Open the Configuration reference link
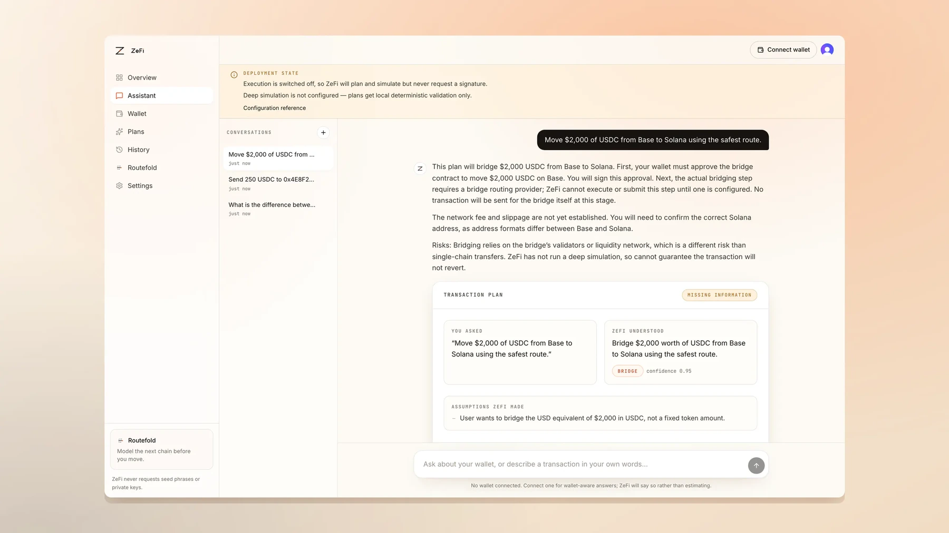This screenshot has width=949, height=533. (x=274, y=108)
